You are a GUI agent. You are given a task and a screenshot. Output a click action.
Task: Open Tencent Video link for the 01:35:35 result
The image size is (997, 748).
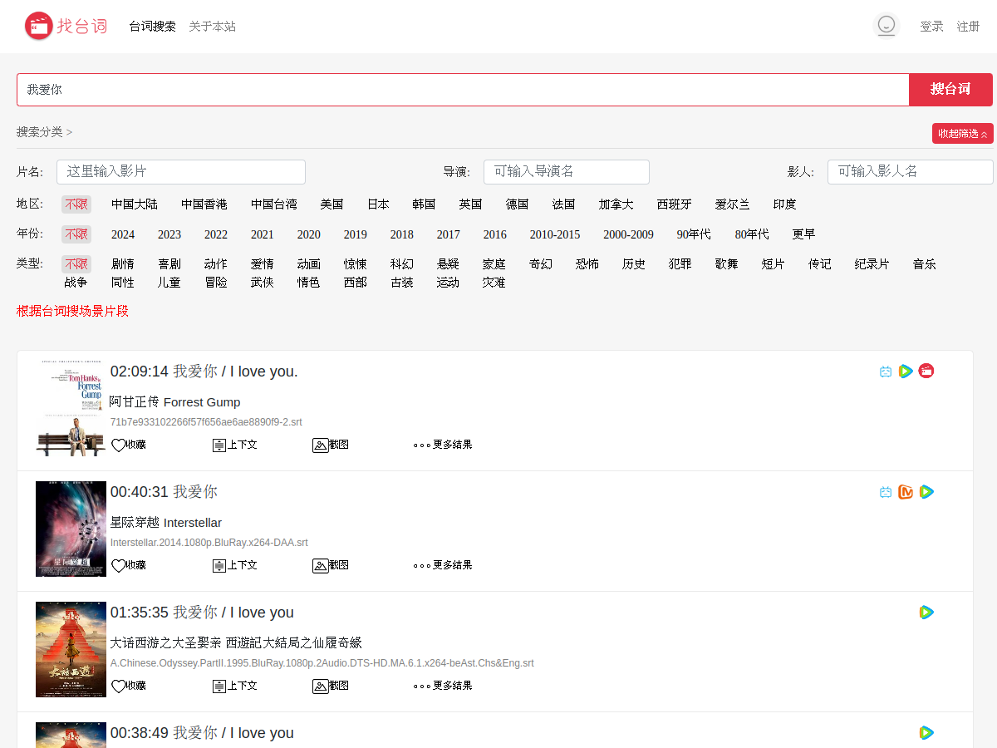point(926,613)
